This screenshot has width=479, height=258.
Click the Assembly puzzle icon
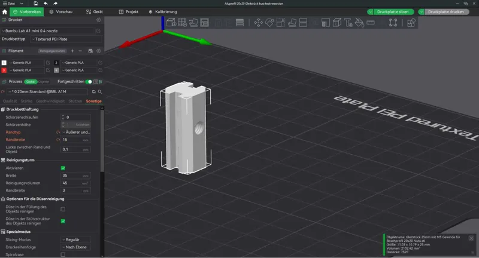(x=411, y=23)
